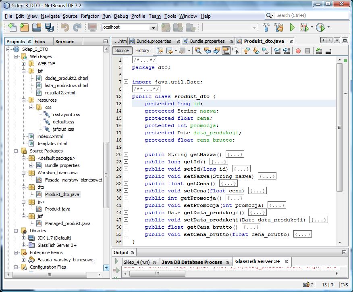Toggle Highlight Search in editor toolbar

(226, 51)
